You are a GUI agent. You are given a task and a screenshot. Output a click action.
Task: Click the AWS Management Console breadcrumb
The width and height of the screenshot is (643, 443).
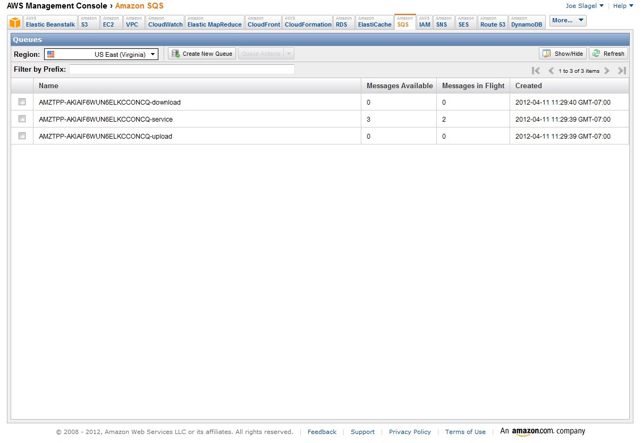[x=57, y=6]
